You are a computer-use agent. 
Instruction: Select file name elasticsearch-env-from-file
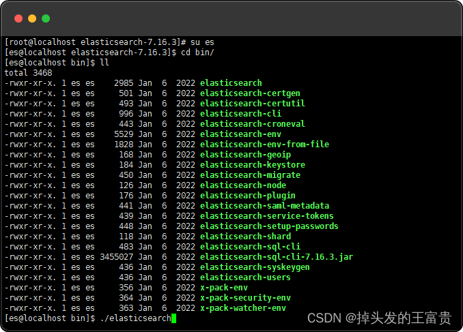tap(264, 145)
